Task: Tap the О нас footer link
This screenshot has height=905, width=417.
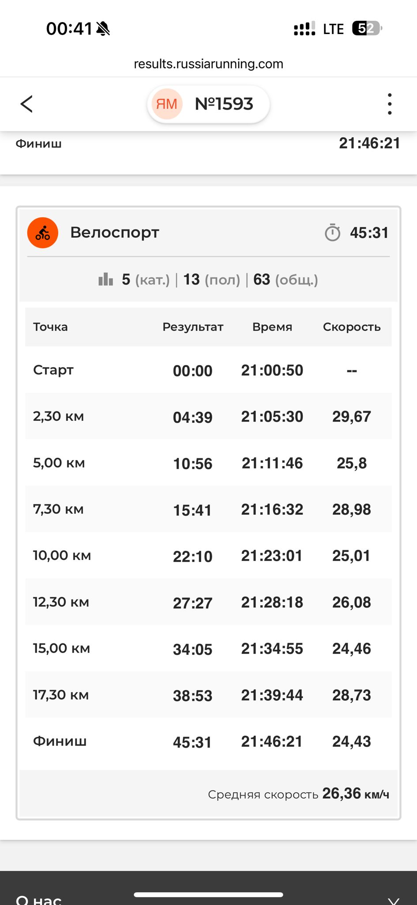Action: coord(39,900)
